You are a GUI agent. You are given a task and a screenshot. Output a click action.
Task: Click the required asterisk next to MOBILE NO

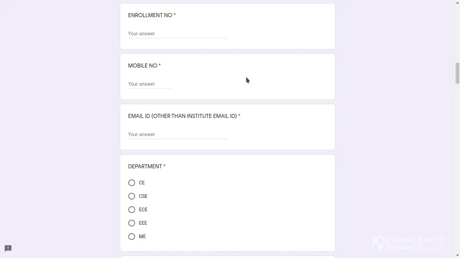click(160, 66)
